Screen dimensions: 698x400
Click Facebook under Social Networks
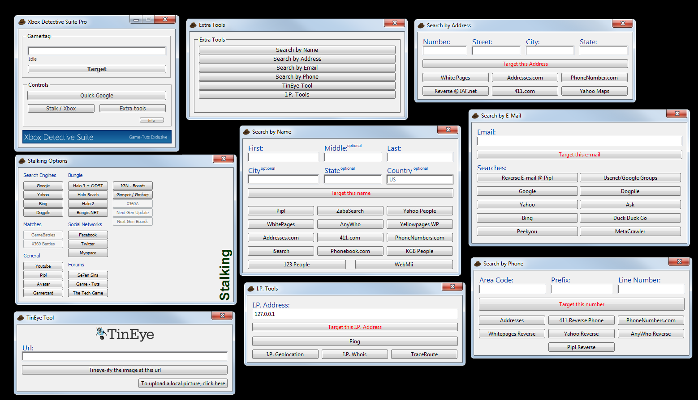coord(88,235)
